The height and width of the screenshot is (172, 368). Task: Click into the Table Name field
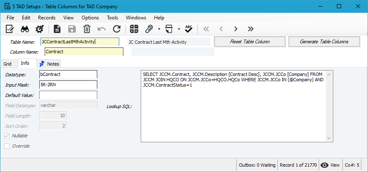(80, 42)
